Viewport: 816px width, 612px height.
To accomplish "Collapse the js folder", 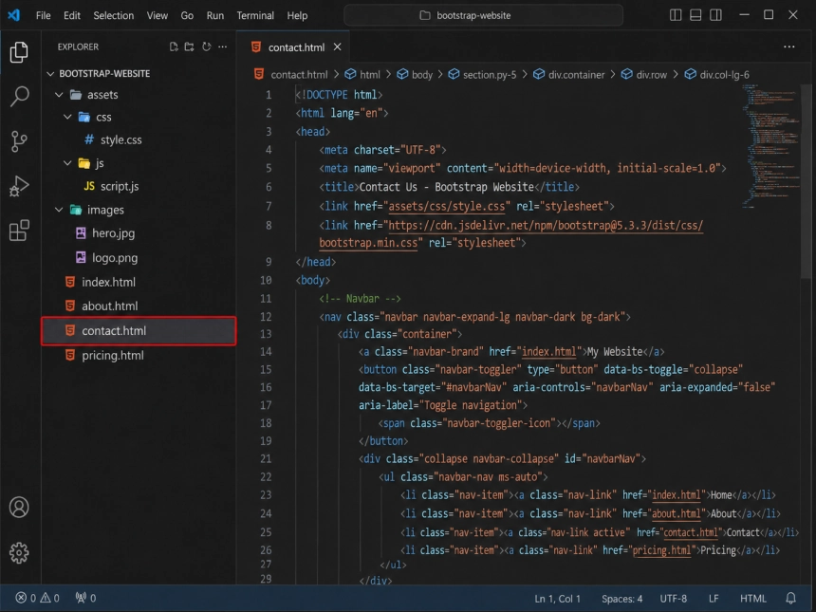I will (x=67, y=163).
